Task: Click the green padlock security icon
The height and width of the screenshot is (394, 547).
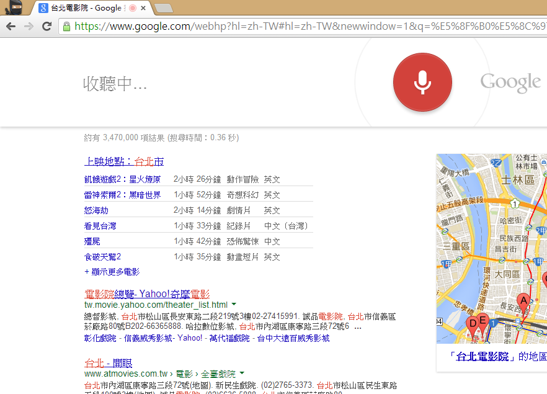Action: point(66,27)
